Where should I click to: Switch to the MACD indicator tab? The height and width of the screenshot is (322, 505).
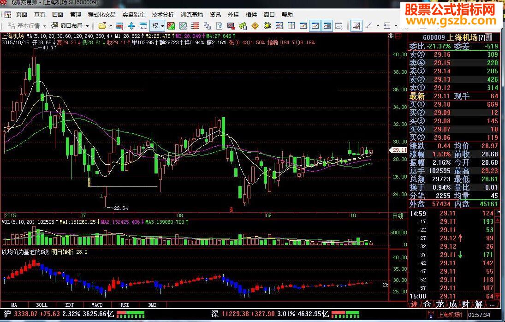click(x=97, y=305)
